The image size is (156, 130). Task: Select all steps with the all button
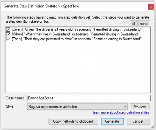[133, 23]
